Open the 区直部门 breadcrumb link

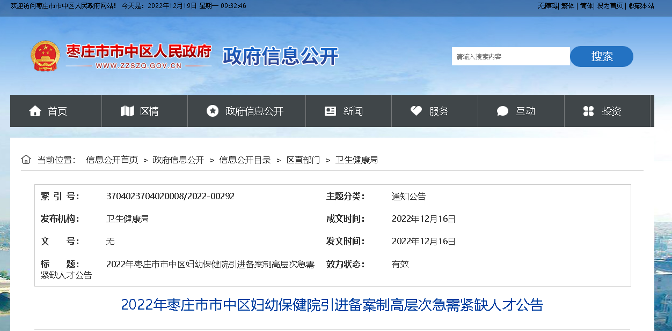tap(303, 160)
